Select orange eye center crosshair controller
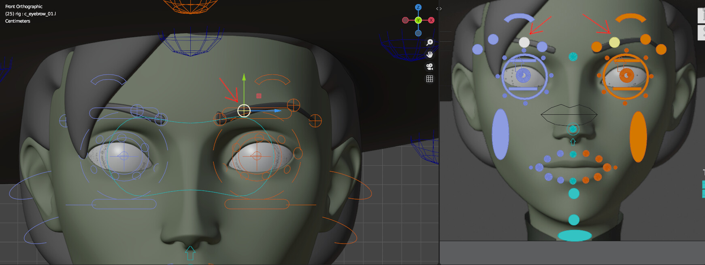This screenshot has height=265, width=705. coord(257,156)
